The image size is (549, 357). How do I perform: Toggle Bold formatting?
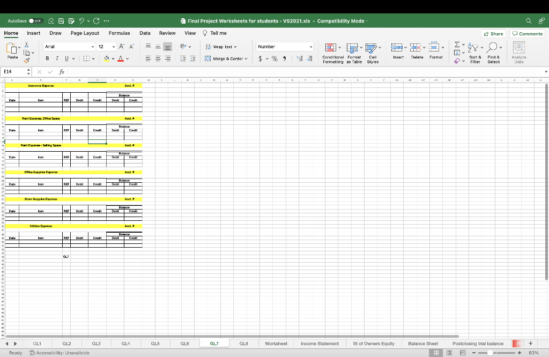pyautogui.click(x=47, y=58)
